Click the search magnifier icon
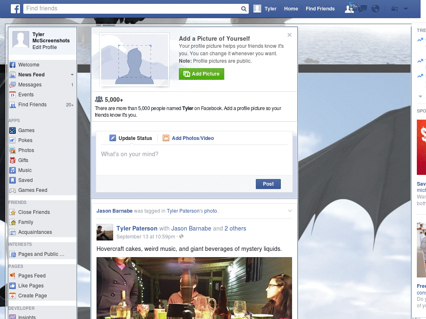Image resolution: width=426 pixels, height=319 pixels. (x=244, y=9)
